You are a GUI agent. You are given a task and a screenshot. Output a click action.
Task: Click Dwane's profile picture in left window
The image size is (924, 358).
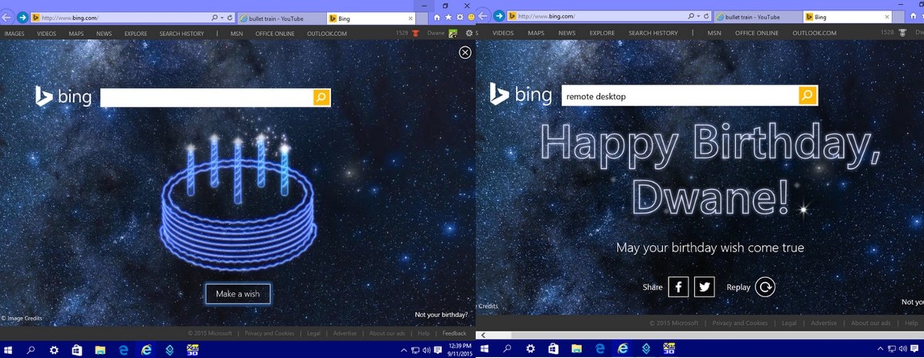pos(453,33)
